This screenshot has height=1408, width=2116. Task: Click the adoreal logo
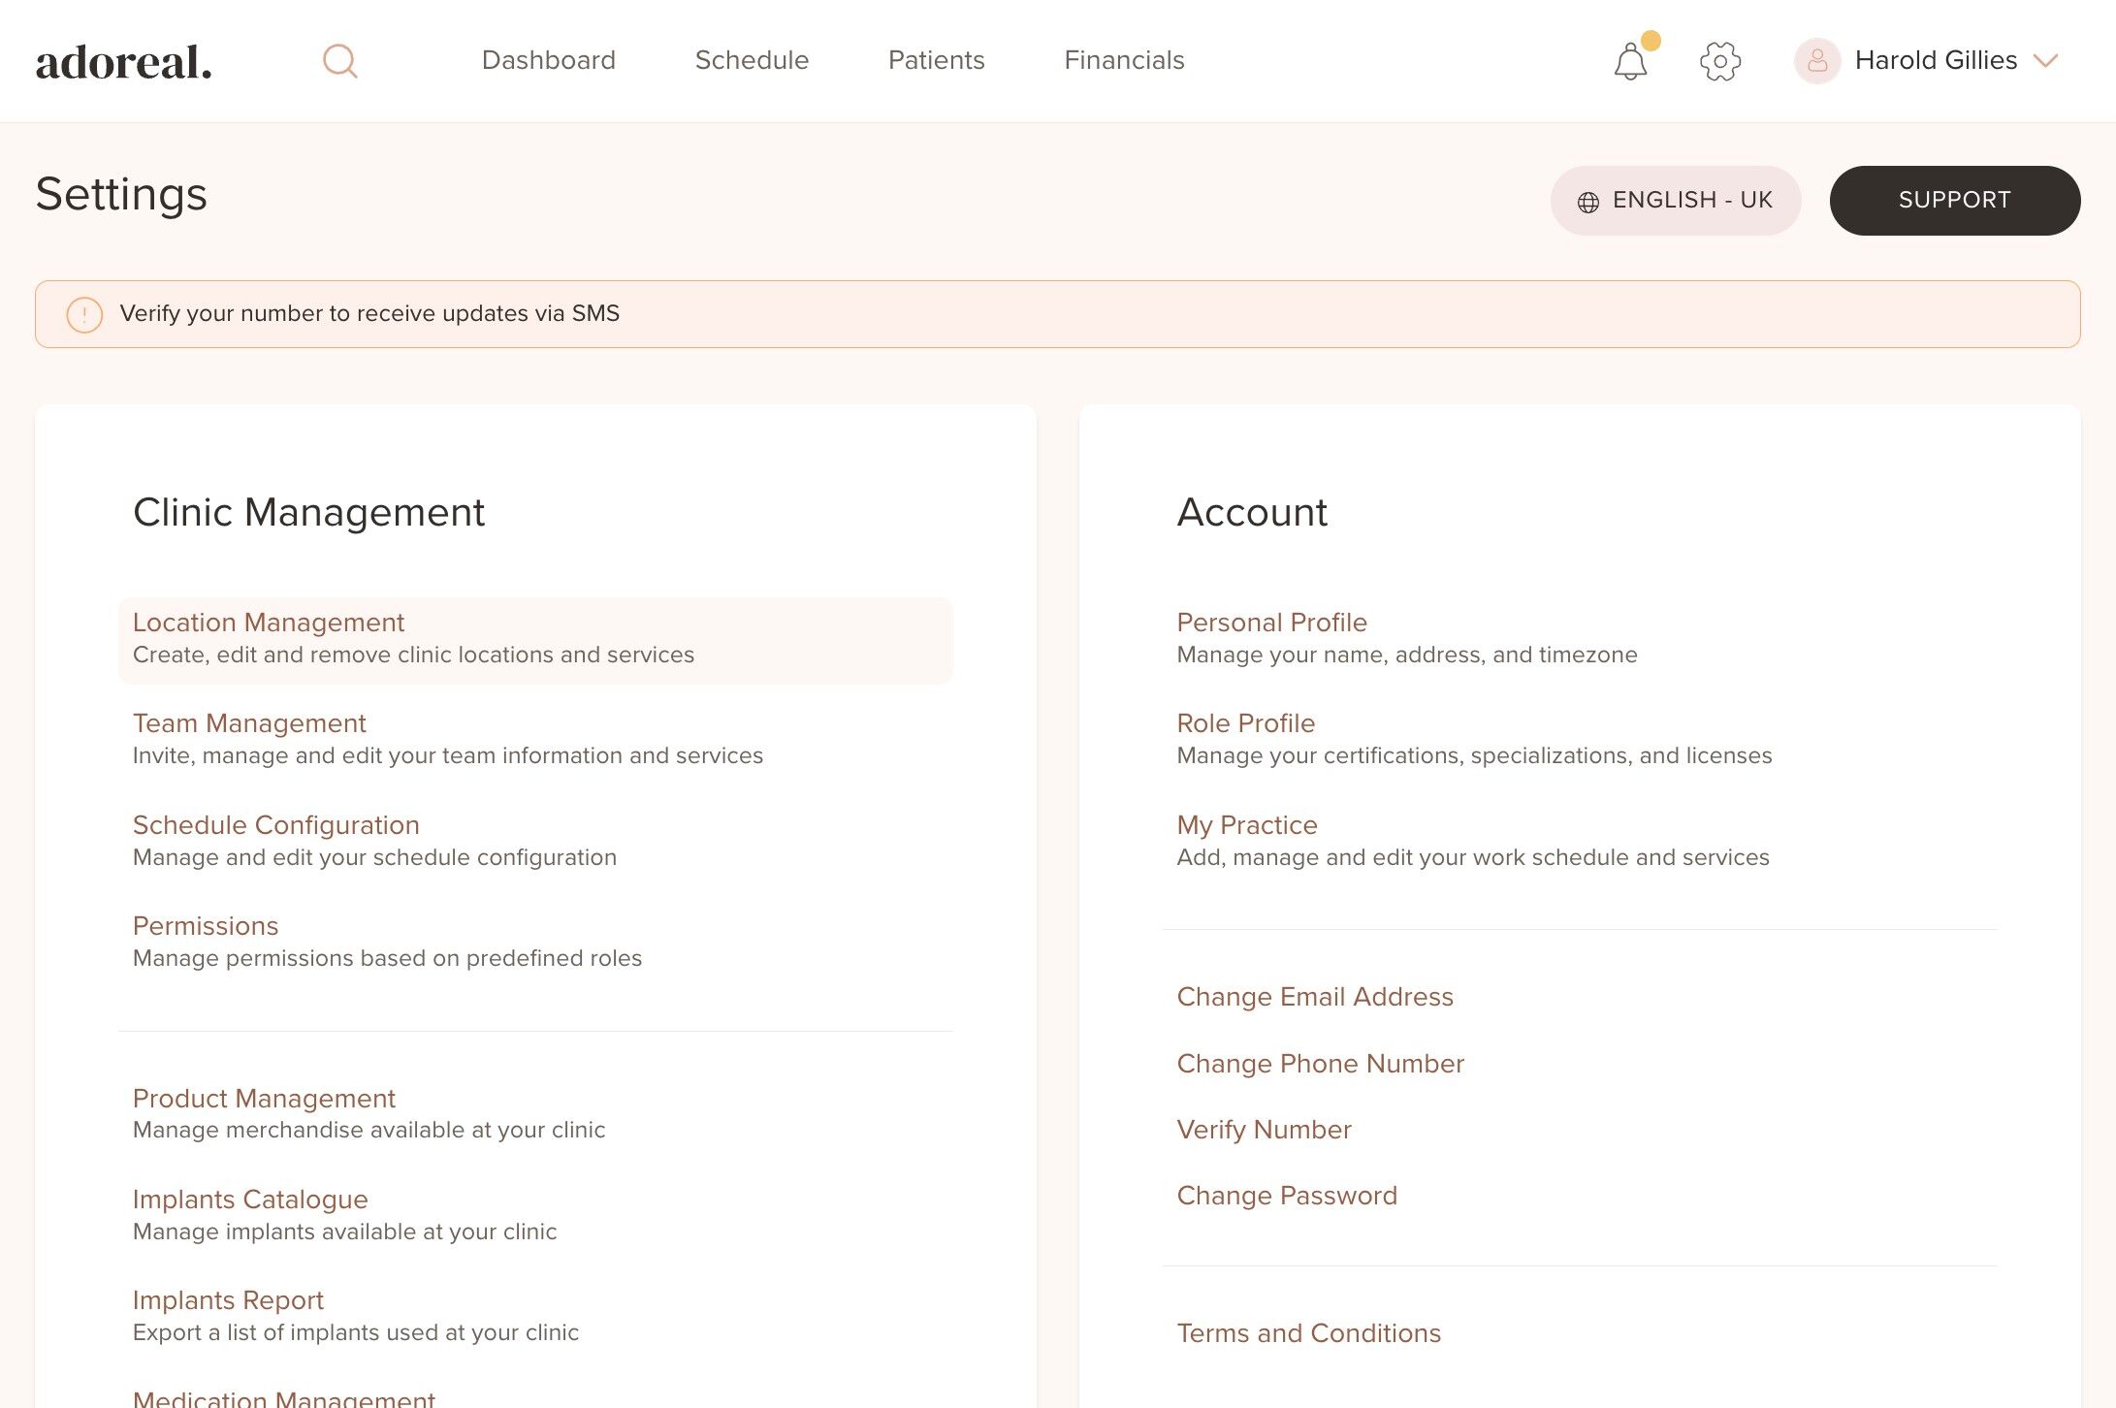point(124,62)
